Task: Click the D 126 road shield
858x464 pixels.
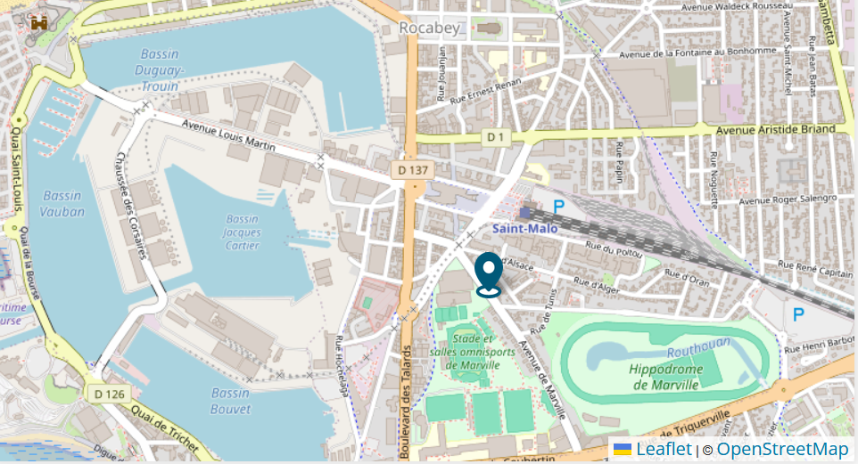Action: click(x=110, y=394)
